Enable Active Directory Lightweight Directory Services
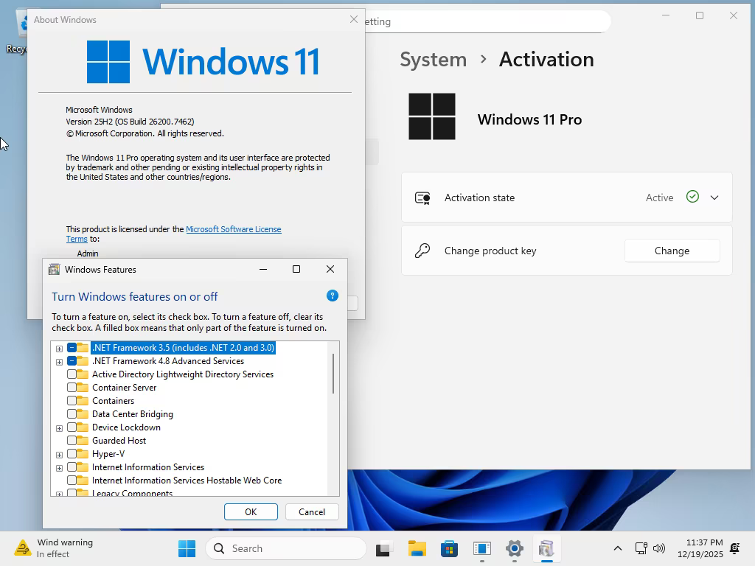Viewport: 755px width, 566px height. click(72, 374)
